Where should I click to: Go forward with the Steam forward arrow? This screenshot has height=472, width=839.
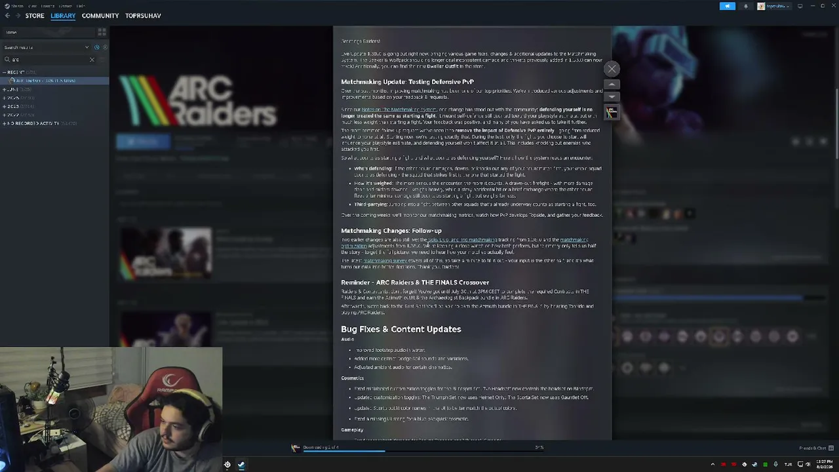(x=17, y=16)
